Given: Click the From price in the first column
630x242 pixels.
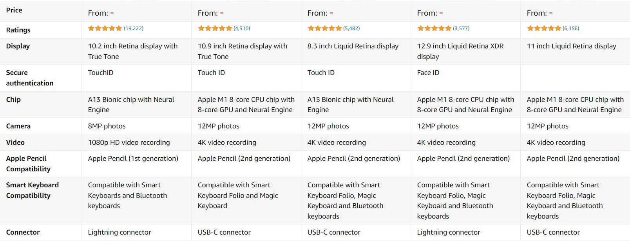Looking at the screenshot, I should pyautogui.click(x=101, y=13).
